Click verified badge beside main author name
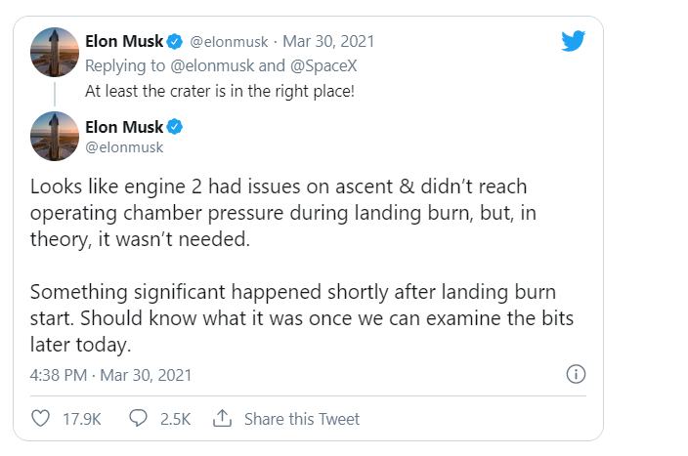 [x=176, y=127]
